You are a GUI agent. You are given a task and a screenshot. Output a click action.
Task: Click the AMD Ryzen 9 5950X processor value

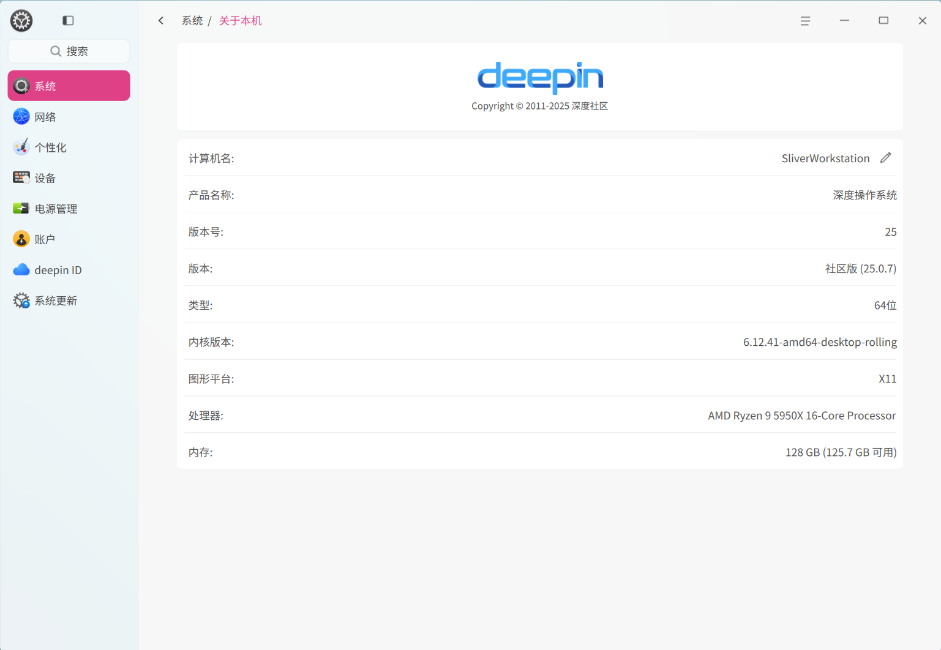pos(801,415)
